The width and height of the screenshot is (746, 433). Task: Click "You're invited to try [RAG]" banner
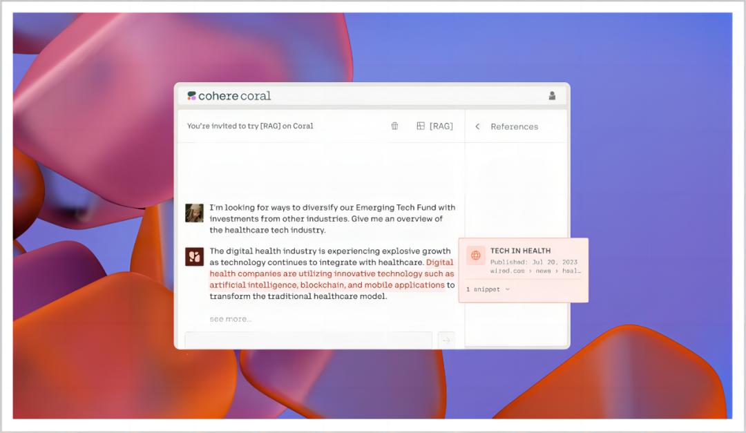coord(250,126)
